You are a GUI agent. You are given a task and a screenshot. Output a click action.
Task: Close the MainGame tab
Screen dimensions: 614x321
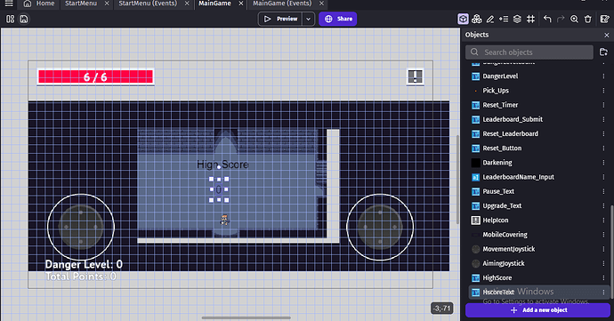241,4
